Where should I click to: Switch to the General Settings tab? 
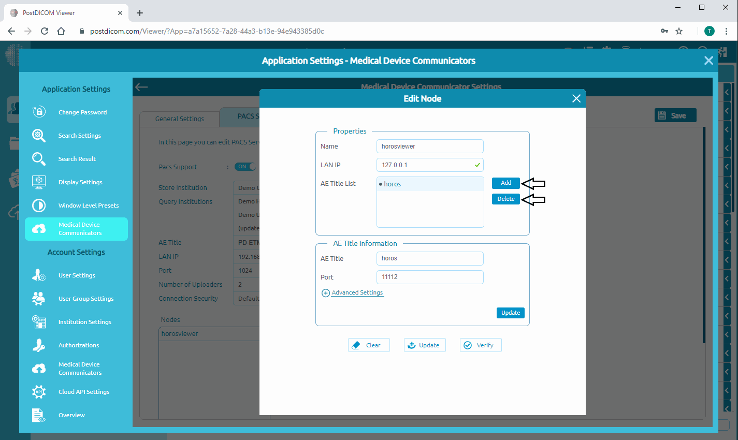pyautogui.click(x=179, y=119)
